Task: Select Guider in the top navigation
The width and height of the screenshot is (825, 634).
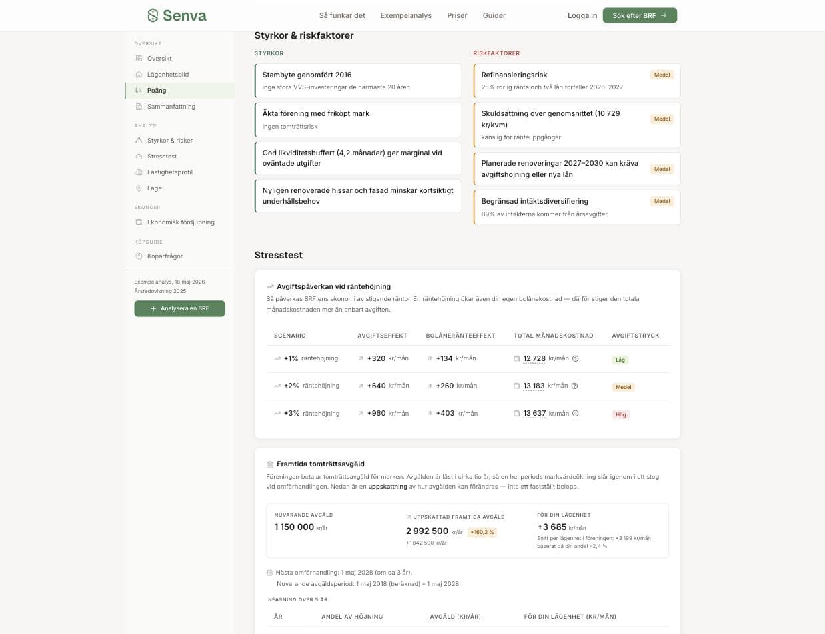Action: tap(494, 15)
